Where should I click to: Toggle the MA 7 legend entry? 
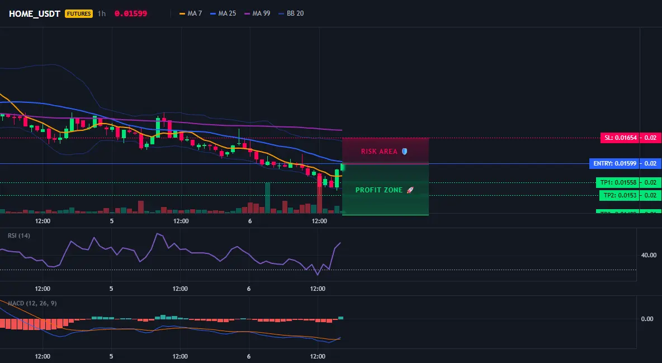click(x=191, y=13)
